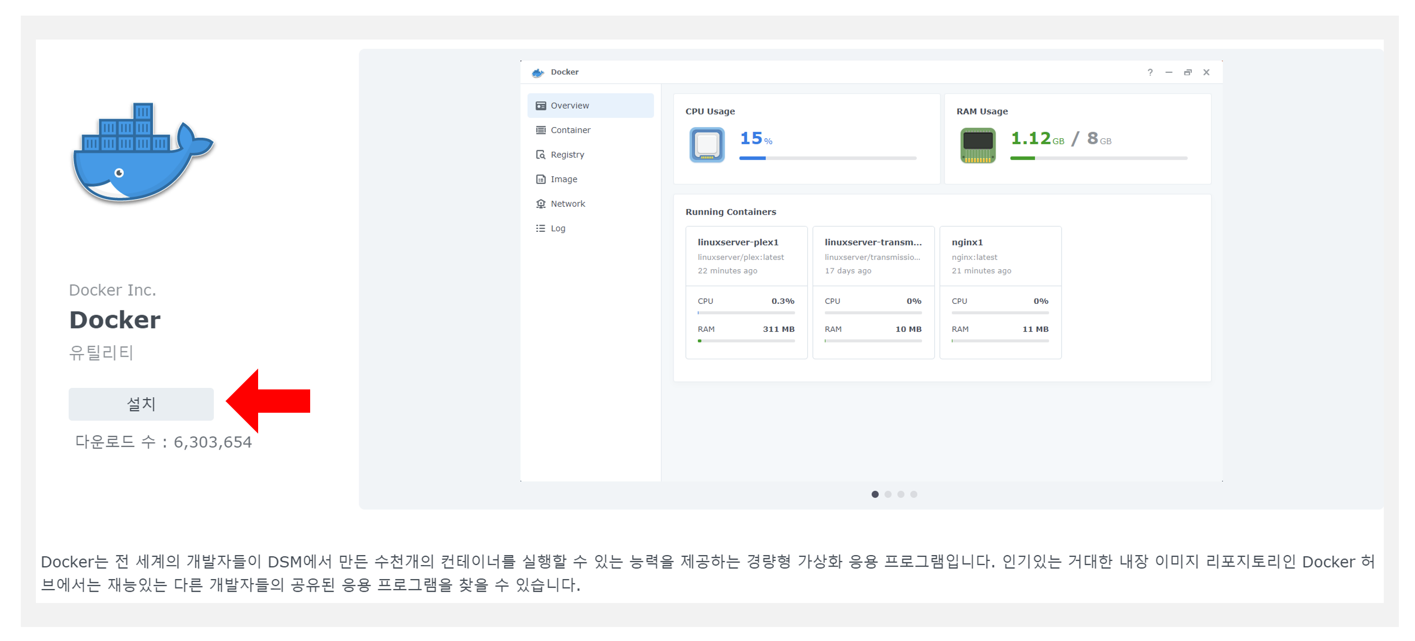Click the 1.12 GB RAM usage value
Image resolution: width=1415 pixels, height=641 pixels.
[x=1037, y=138]
